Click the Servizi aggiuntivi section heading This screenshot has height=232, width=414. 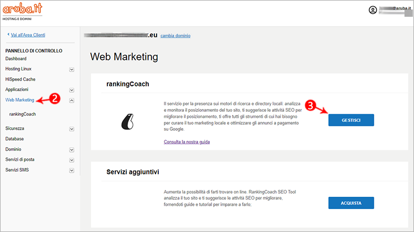[x=133, y=172]
